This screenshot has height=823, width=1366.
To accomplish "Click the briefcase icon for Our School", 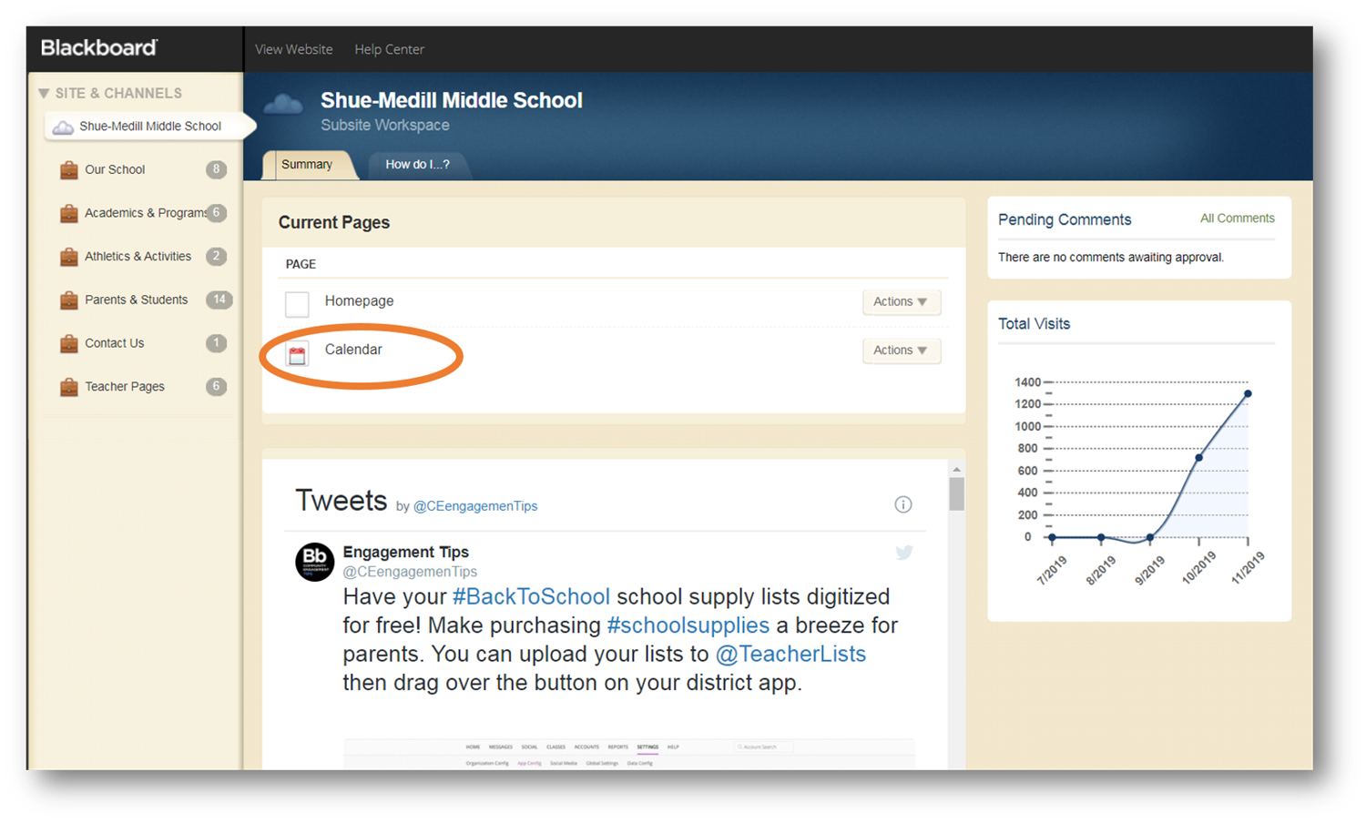I will coord(69,169).
